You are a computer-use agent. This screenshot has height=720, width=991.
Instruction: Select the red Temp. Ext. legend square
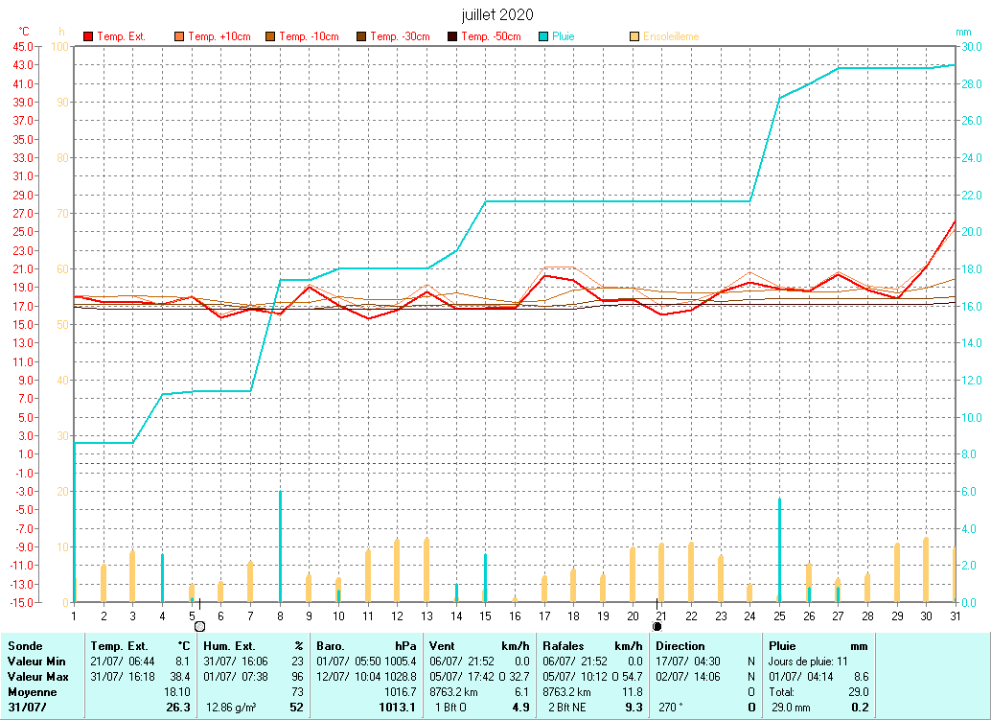[x=88, y=36]
